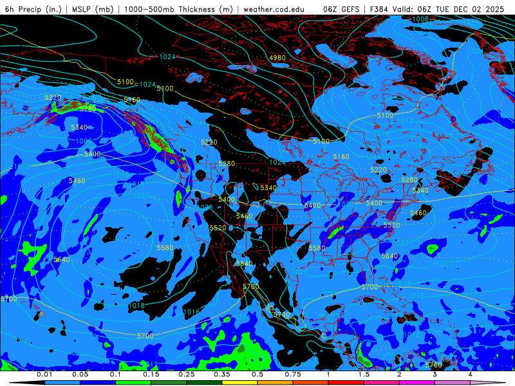Viewport: 515px width, 386px height.
Task: Select the dark green 0.25 legend swatch
Action: click(204, 383)
